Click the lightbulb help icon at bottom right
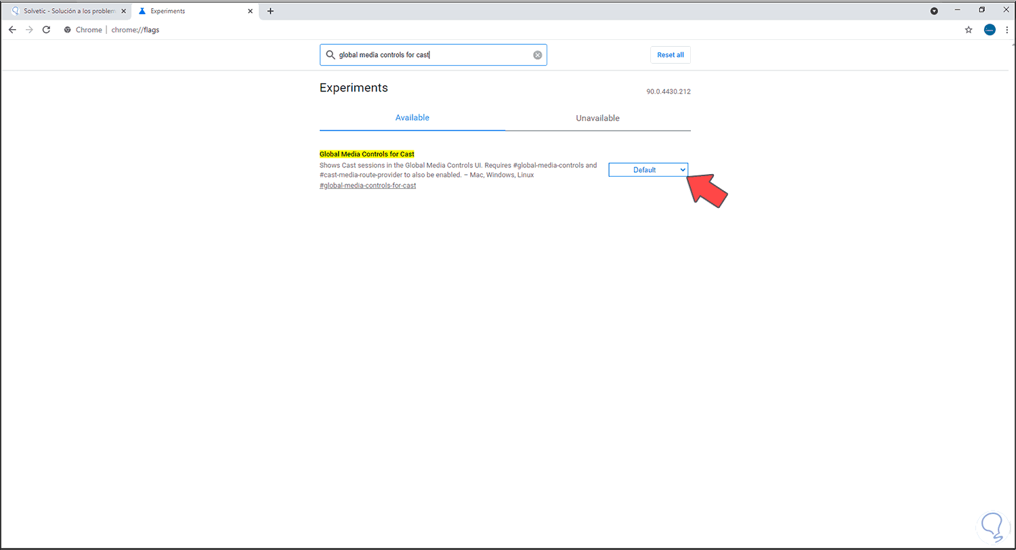The image size is (1016, 550). click(x=992, y=527)
